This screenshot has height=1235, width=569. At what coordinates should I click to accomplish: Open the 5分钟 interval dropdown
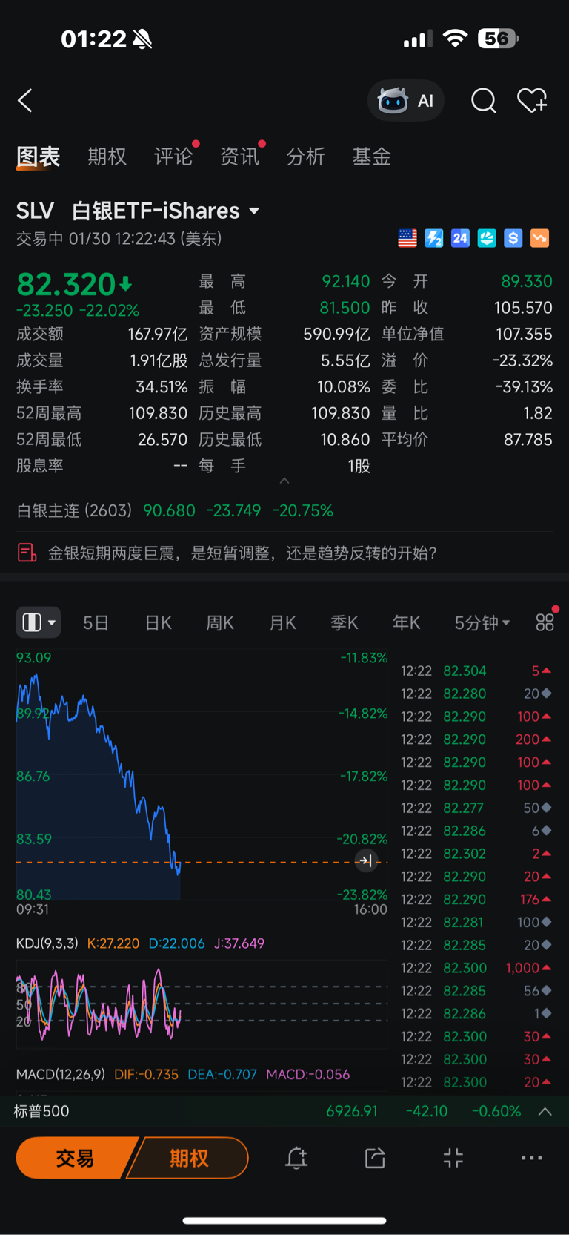482,623
